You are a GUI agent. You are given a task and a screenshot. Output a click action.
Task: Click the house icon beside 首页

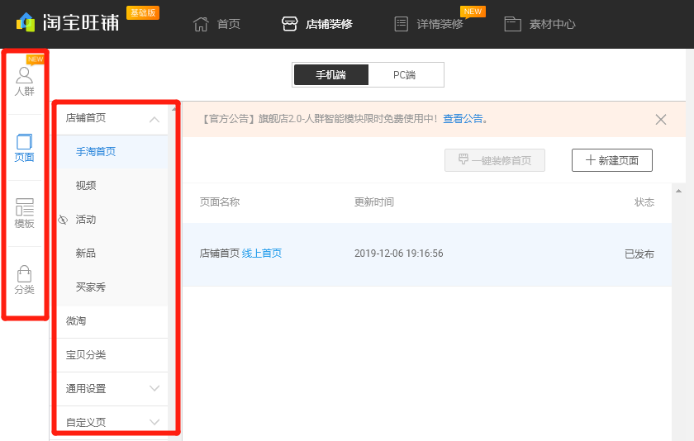201,24
